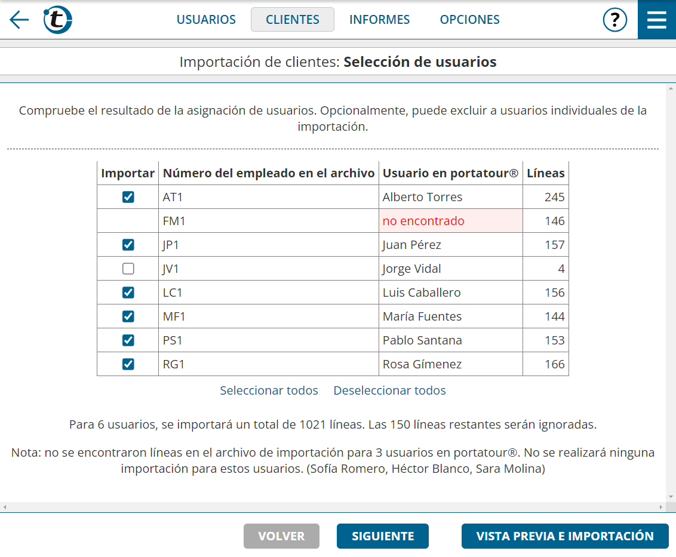
Task: Click the RG1 employee number cell
Action: tap(269, 364)
